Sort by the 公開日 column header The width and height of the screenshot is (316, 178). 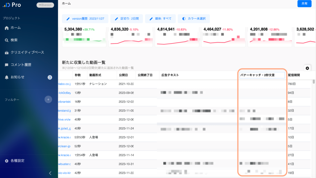point(123,75)
